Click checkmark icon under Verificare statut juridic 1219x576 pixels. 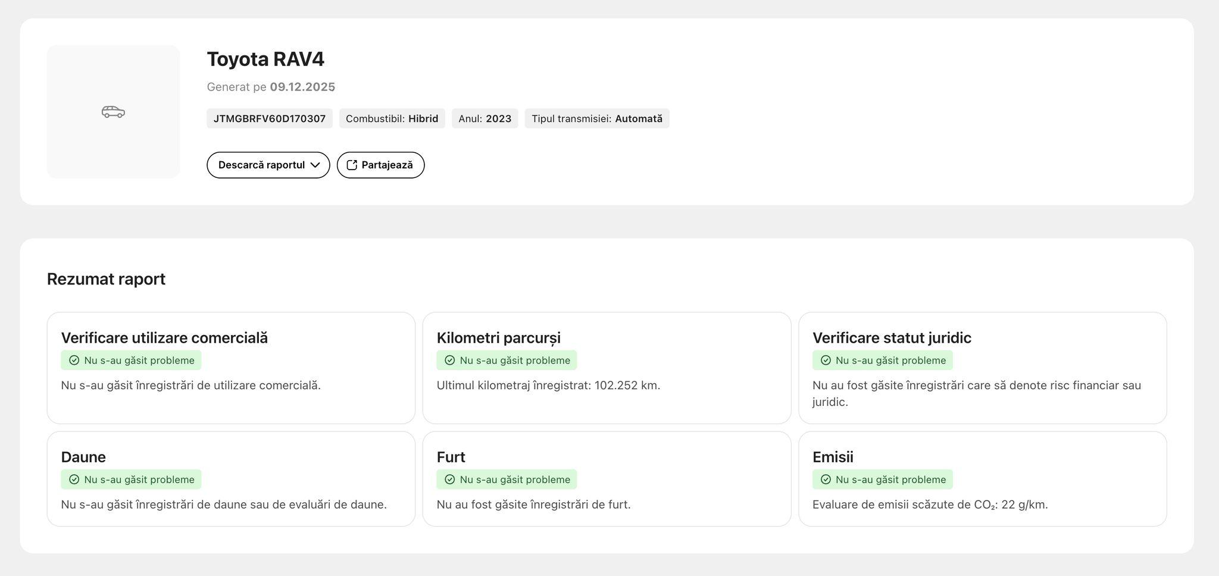pyautogui.click(x=826, y=361)
